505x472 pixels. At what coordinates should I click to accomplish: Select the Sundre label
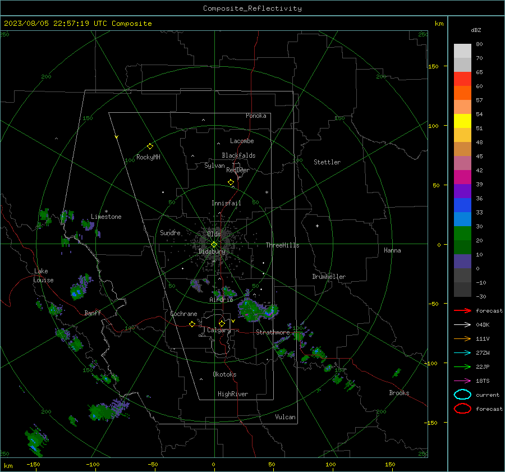point(170,233)
